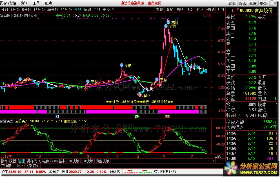Click the split-panel icon beside the diamond icon
This screenshot has height=177, width=280.
tap(209, 16)
